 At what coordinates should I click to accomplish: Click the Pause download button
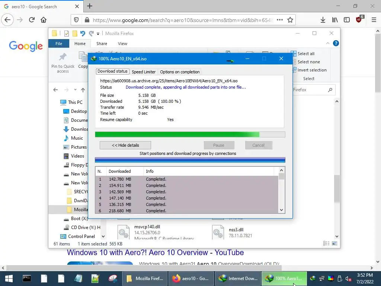click(x=219, y=145)
